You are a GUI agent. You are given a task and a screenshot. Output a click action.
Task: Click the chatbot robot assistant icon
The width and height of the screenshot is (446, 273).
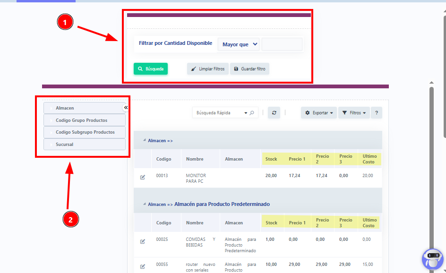[432, 258]
